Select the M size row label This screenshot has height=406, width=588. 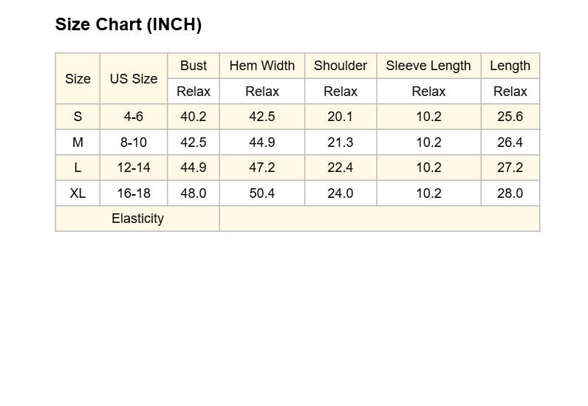78,142
